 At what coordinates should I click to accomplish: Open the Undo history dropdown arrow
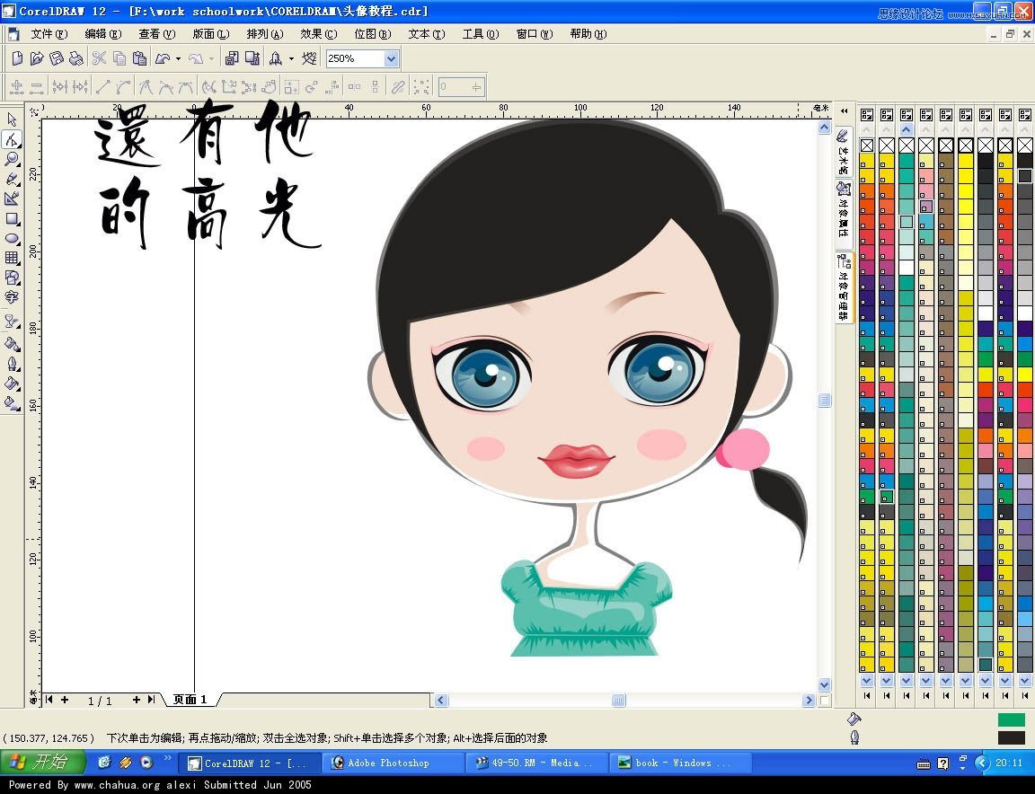point(178,58)
